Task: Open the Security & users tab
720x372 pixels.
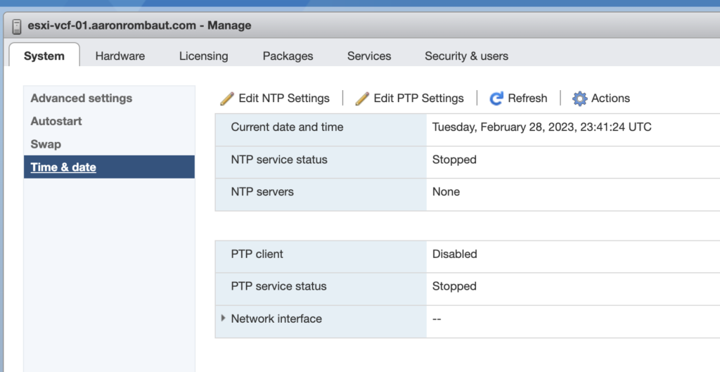Action: 466,56
